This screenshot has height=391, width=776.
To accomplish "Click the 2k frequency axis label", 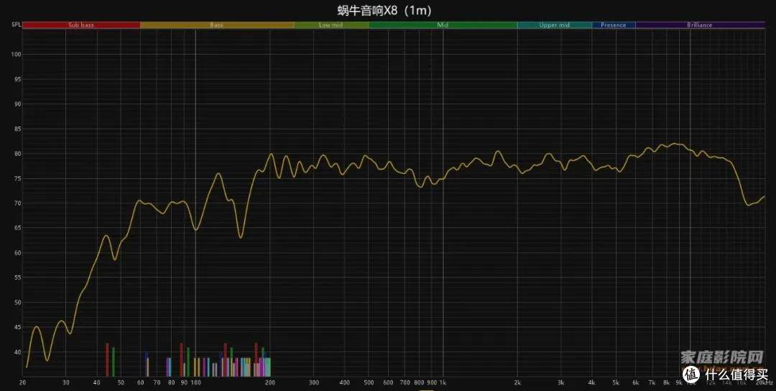I will (x=517, y=382).
